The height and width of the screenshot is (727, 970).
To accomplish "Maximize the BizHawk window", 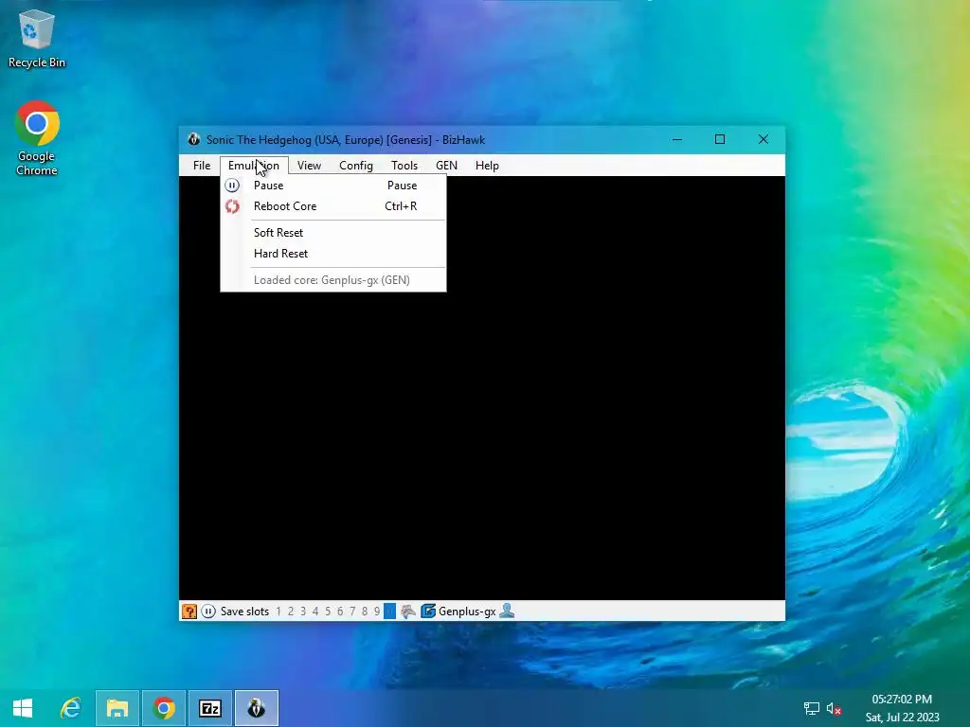I will tap(720, 140).
